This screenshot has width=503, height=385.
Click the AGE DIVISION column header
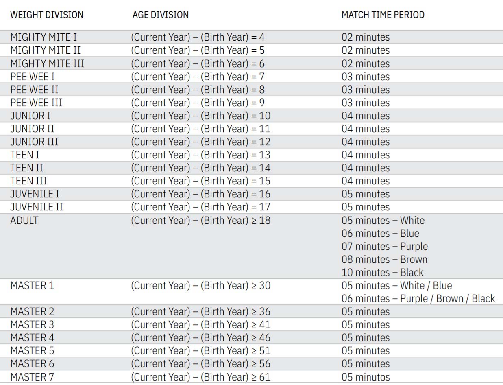161,15
